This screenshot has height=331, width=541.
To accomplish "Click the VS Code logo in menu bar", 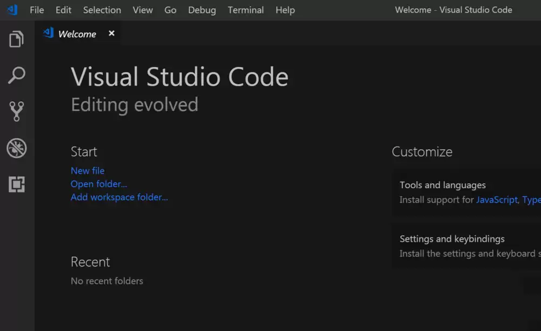I will click(x=12, y=9).
